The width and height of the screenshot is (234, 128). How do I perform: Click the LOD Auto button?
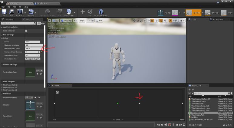click(90, 21)
